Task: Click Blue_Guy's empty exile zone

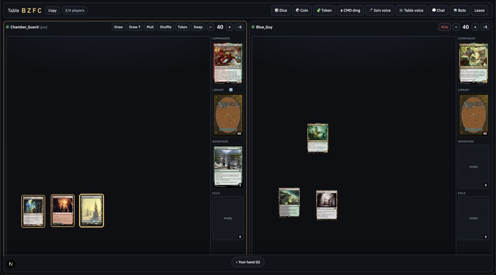Action: pos(473,218)
